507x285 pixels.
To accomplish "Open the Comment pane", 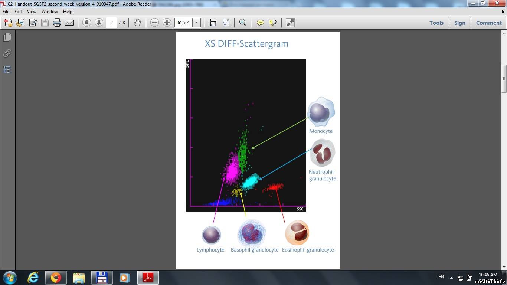I will pyautogui.click(x=488, y=23).
